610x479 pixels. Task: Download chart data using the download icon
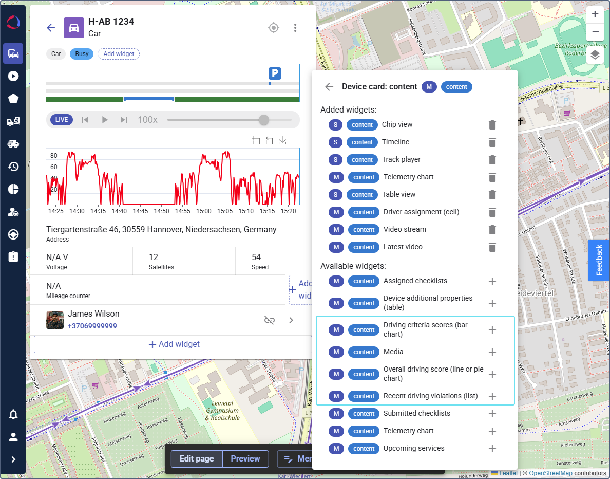[x=282, y=140]
